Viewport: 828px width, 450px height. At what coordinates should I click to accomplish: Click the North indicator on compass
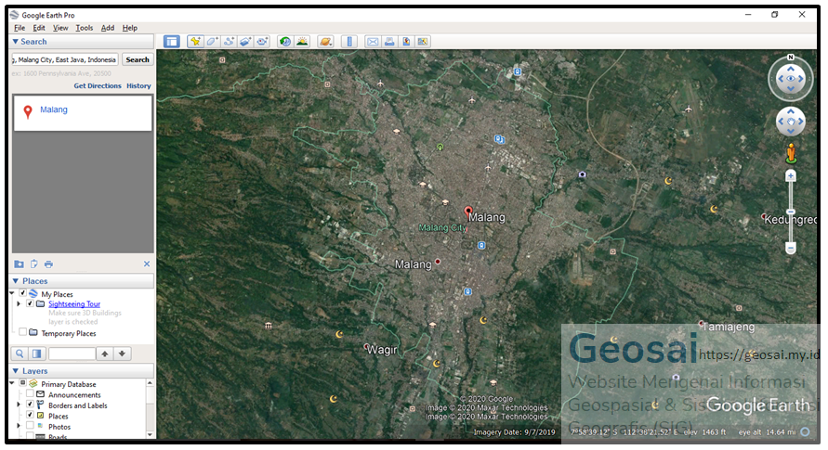pyautogui.click(x=791, y=57)
